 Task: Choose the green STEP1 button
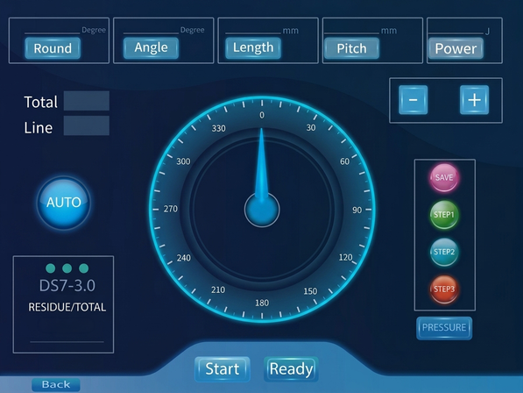click(444, 215)
